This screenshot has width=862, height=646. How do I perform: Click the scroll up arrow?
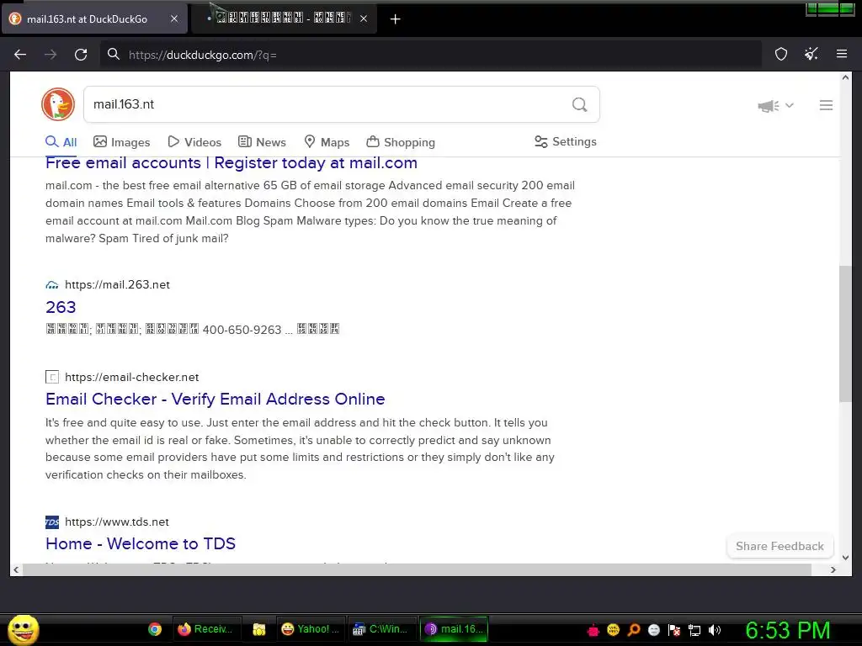[x=845, y=78]
